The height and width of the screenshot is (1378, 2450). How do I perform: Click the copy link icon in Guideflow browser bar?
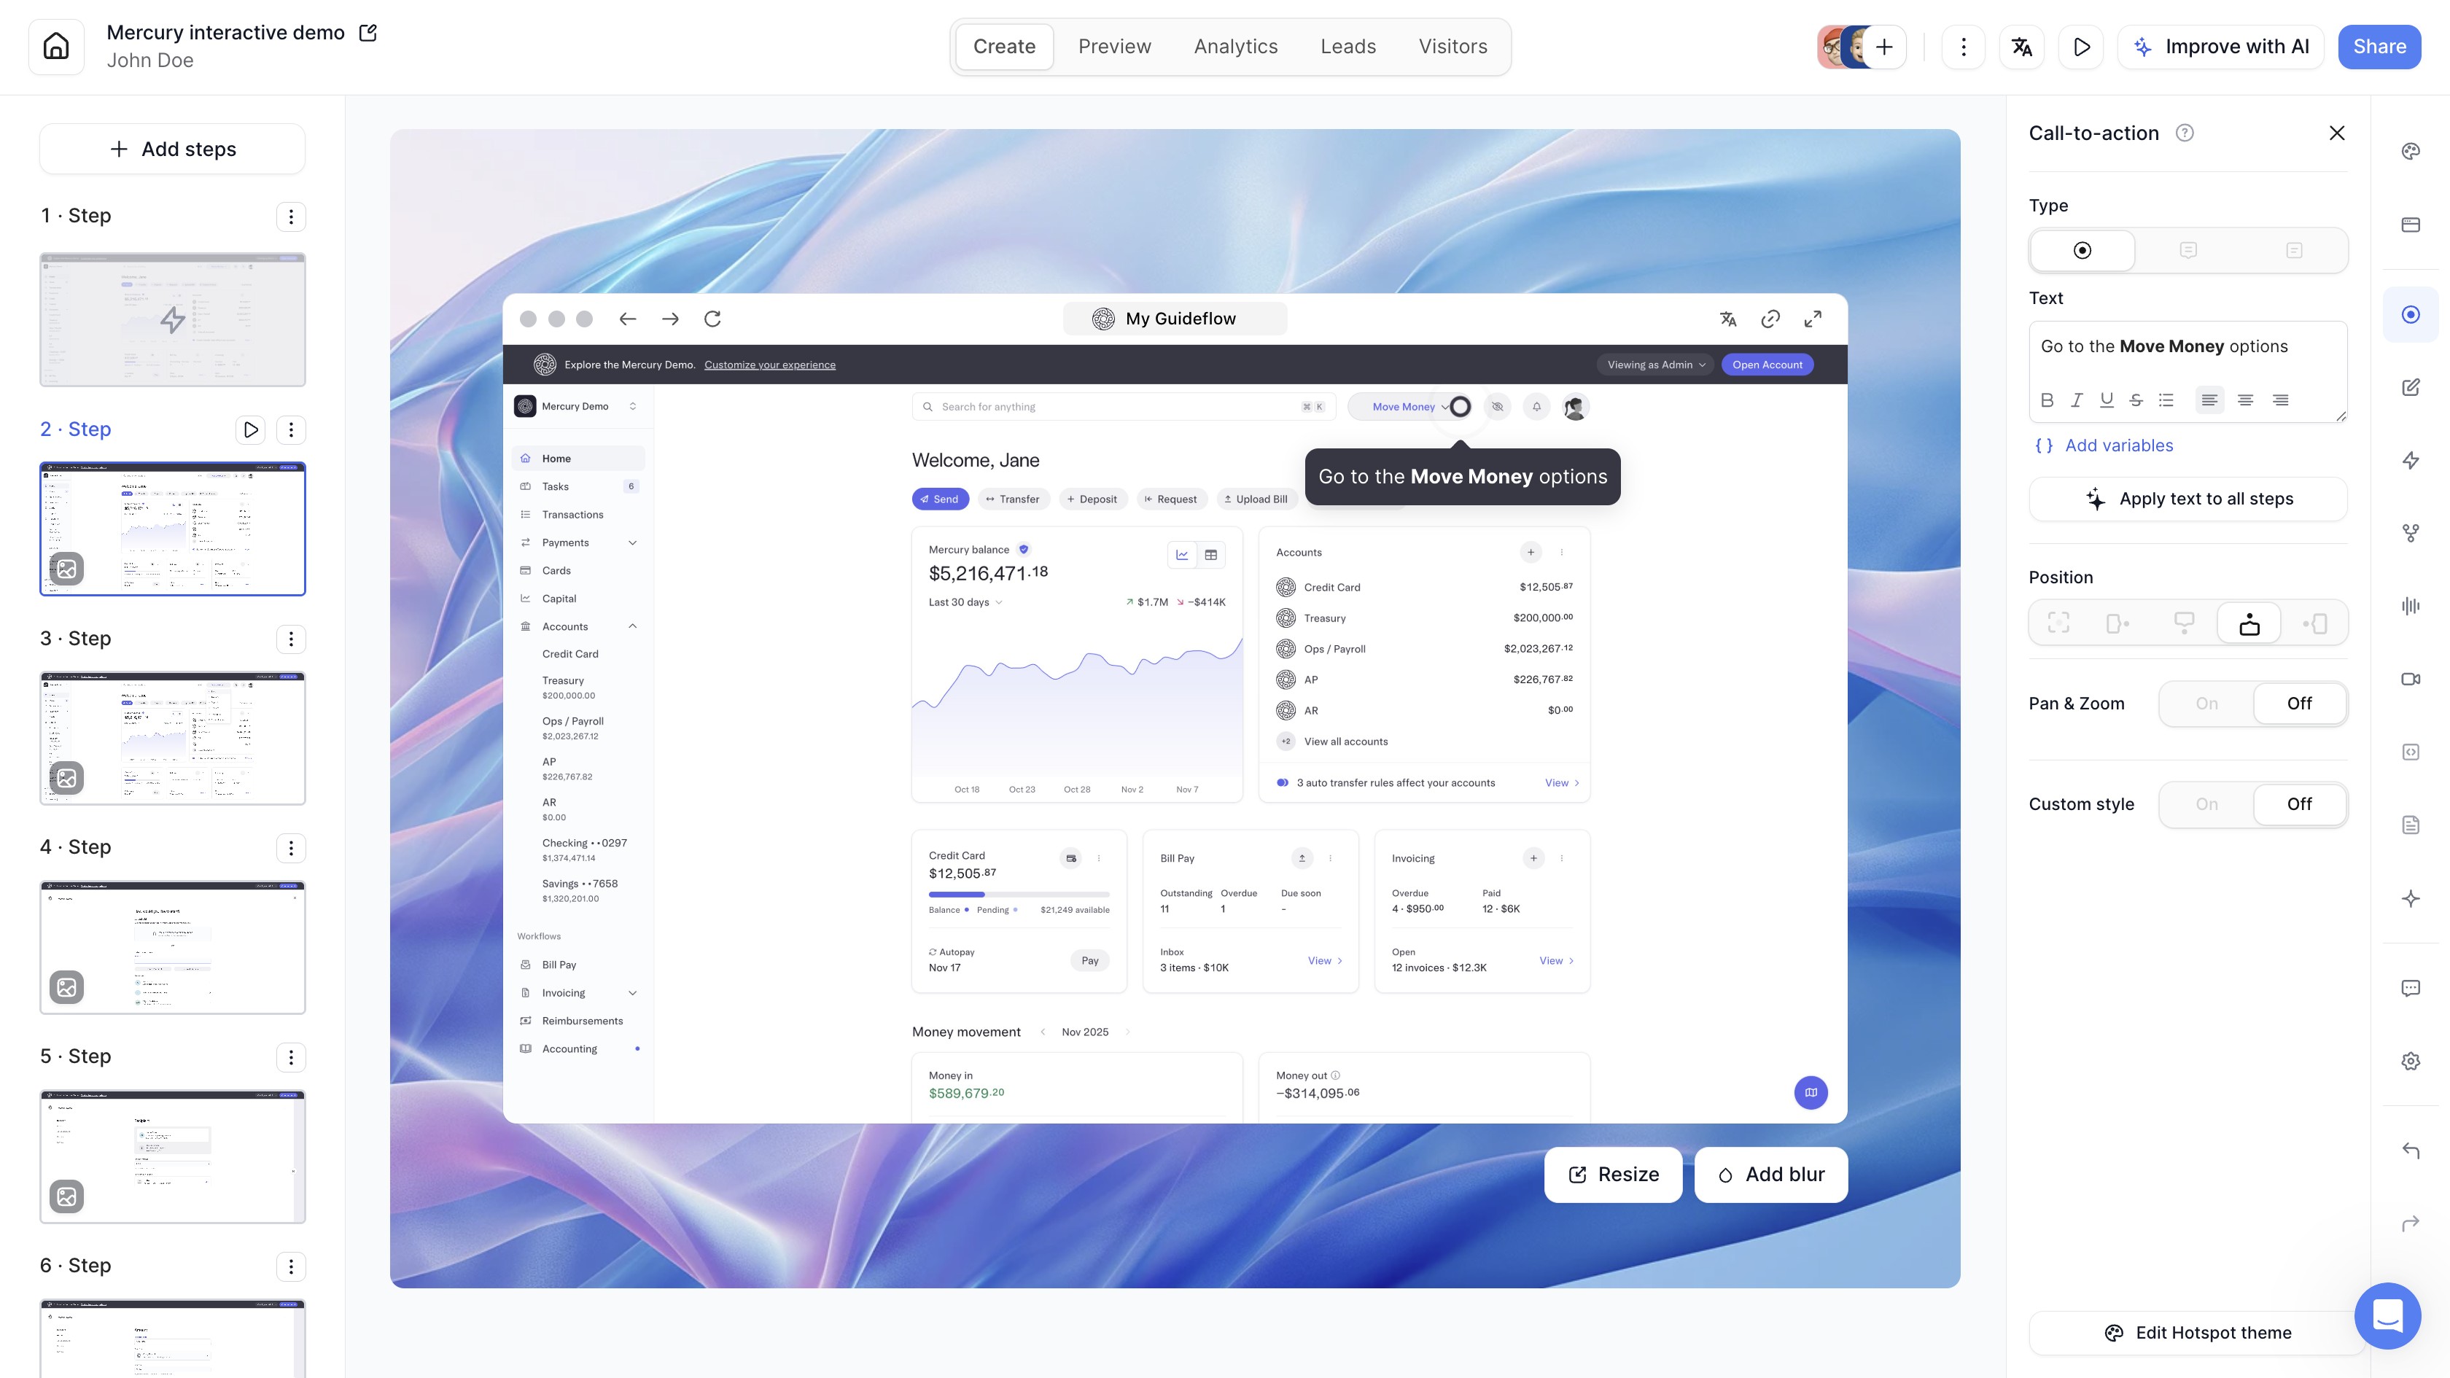1770,319
